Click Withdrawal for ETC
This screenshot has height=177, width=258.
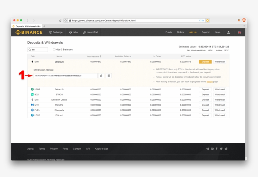(220, 100)
